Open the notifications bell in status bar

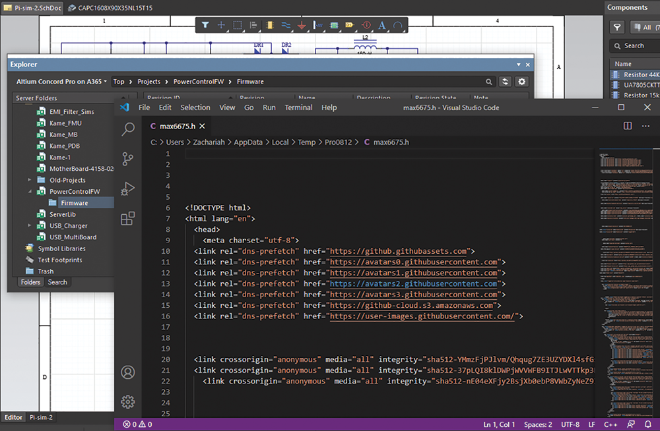pyautogui.click(x=648, y=424)
